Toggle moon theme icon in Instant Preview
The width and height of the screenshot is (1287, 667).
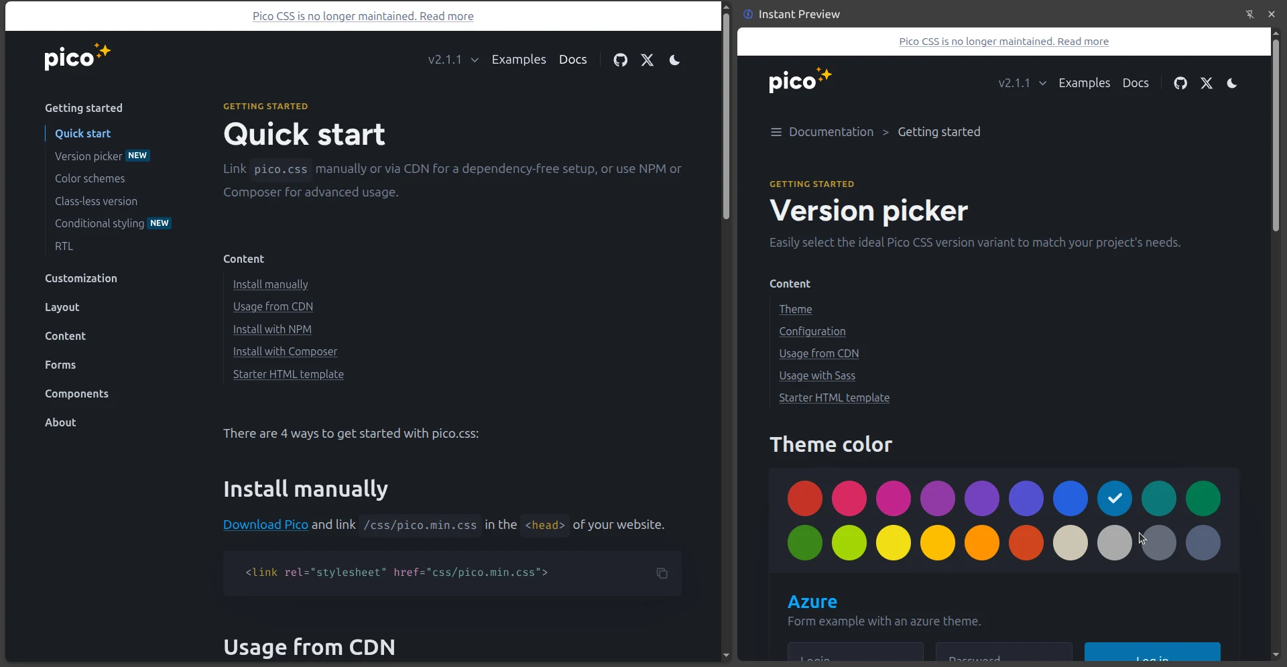1232,83
